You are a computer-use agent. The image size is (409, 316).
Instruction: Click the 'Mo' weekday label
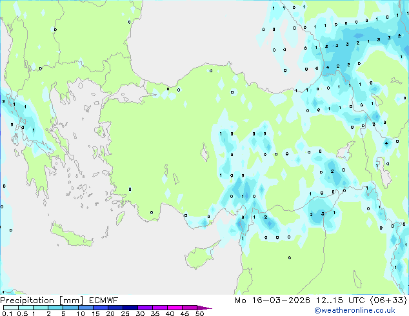click(x=241, y=301)
